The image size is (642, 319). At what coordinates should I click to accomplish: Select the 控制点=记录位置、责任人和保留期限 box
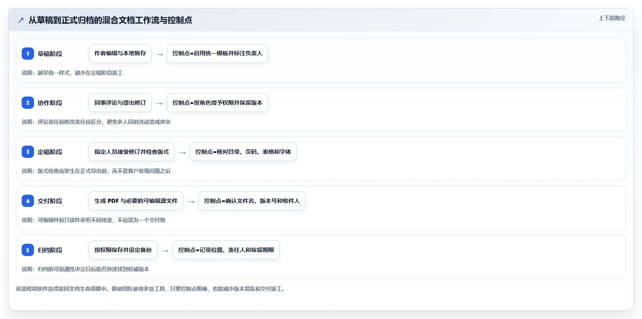pos(226,250)
